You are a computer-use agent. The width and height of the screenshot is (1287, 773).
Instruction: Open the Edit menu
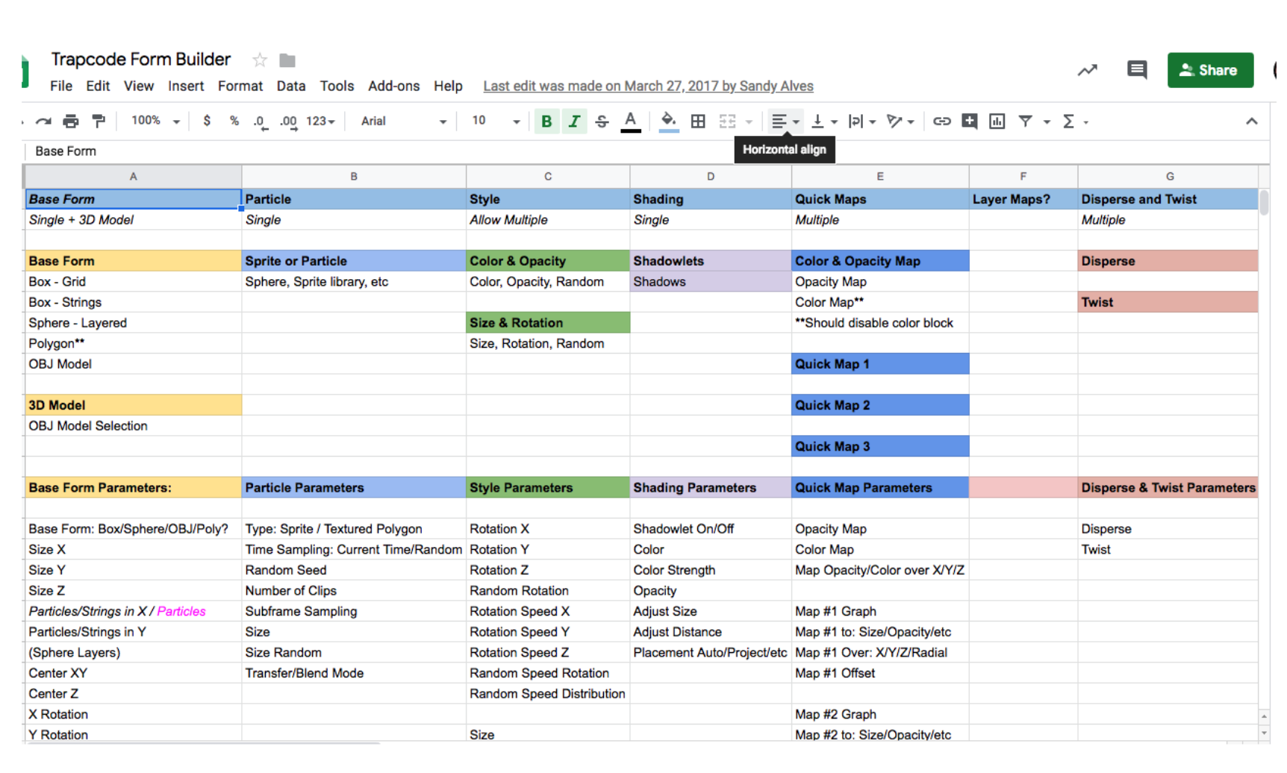[98, 87]
